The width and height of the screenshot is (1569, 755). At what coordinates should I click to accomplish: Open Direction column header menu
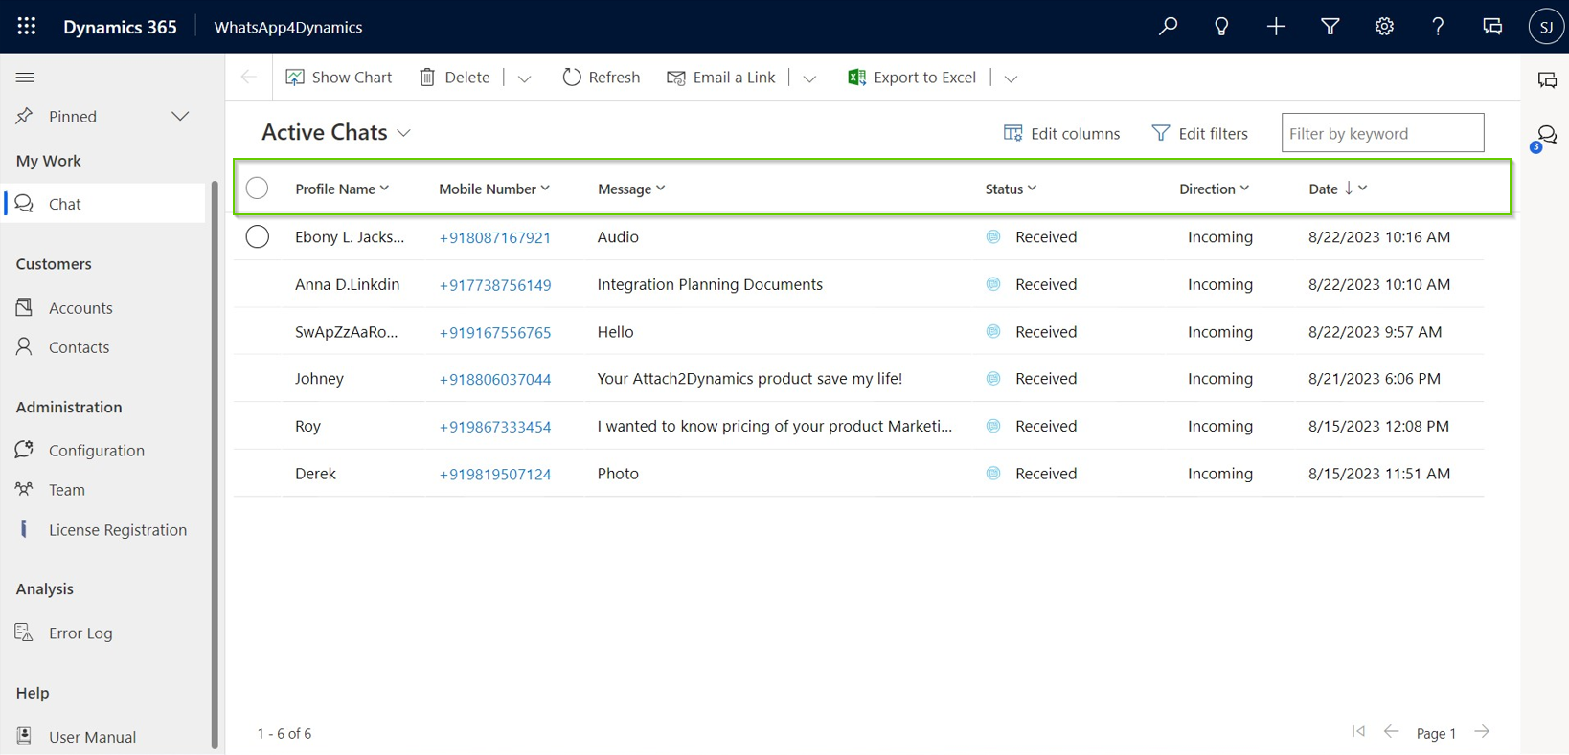1214,189
